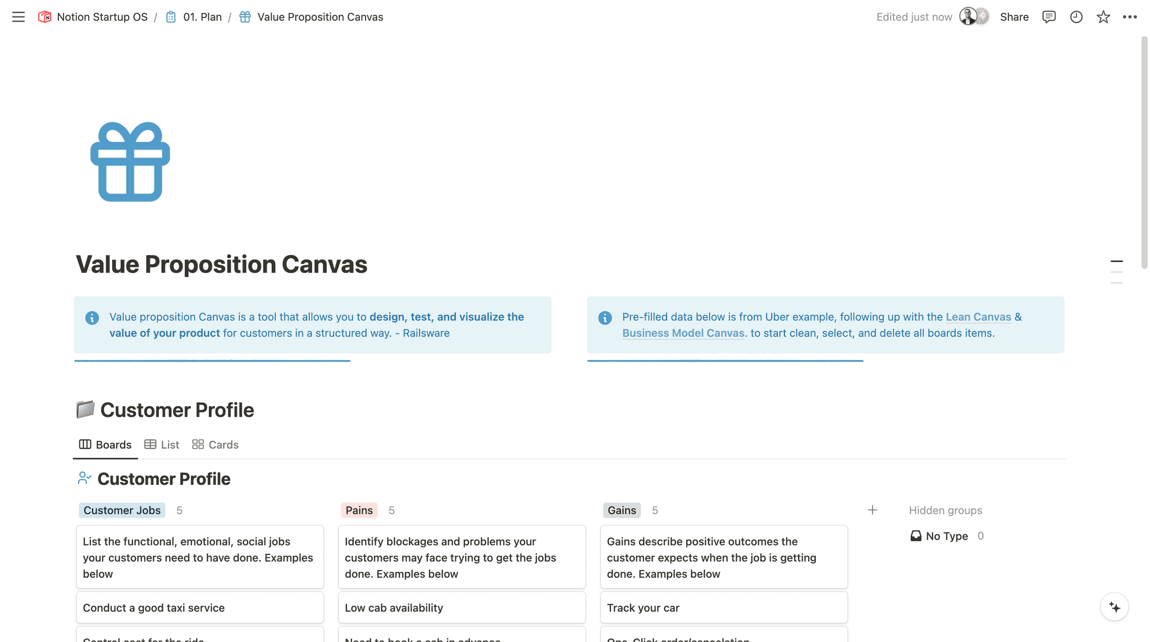Open the Lean Canvas link
This screenshot has height=642, width=1150.
978,317
